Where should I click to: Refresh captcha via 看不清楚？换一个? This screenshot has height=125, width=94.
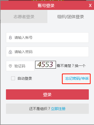click(x=71, y=66)
